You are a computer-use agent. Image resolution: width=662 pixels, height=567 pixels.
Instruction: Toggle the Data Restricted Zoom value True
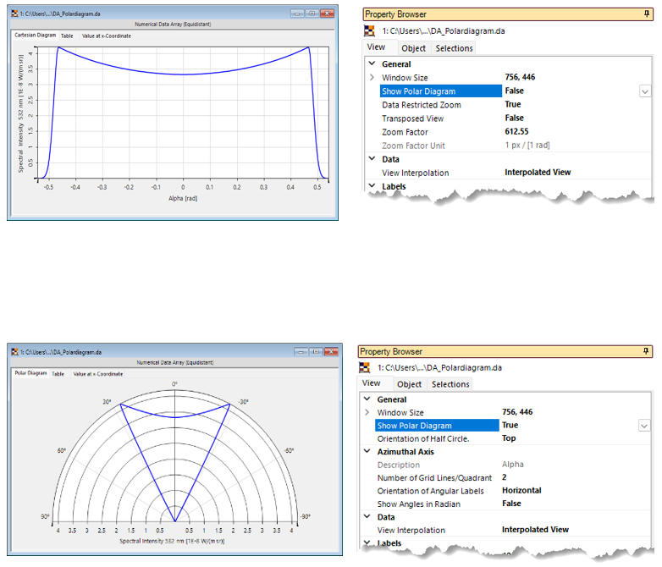[x=512, y=105]
